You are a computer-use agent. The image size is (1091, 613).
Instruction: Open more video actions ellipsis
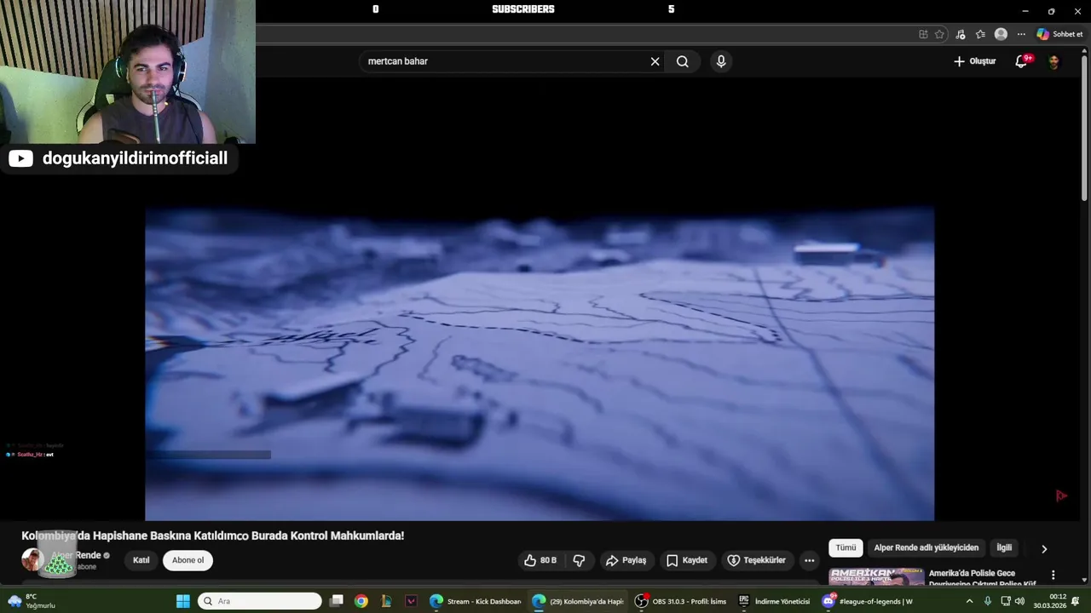click(x=810, y=560)
